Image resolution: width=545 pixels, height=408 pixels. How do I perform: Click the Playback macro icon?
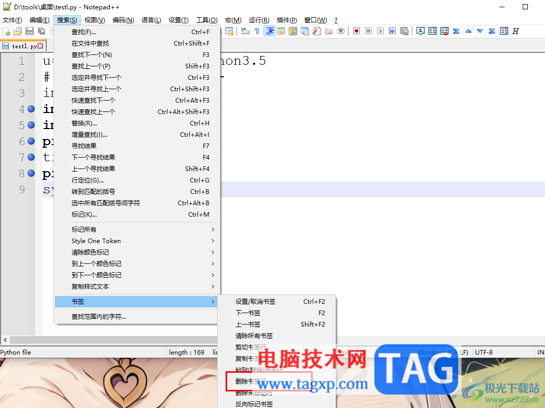point(380,31)
